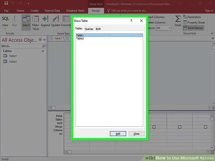Check the Show box in the rightmost grid column

pos(205,127)
